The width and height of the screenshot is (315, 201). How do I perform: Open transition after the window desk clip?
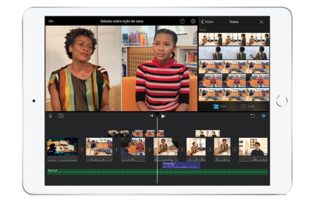click(x=210, y=150)
